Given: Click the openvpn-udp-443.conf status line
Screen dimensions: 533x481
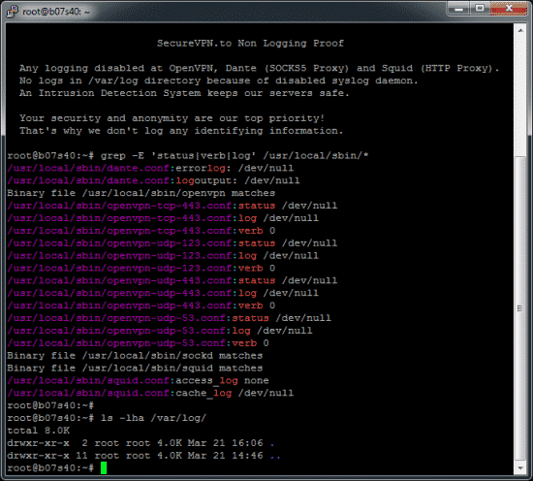Looking at the screenshot, I should tap(172, 280).
